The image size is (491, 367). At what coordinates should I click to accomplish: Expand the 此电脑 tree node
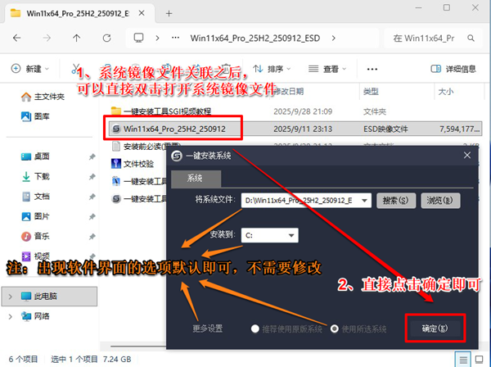(11, 295)
